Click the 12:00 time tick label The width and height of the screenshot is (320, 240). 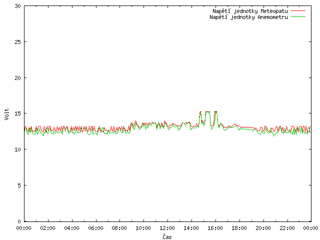pos(167,228)
